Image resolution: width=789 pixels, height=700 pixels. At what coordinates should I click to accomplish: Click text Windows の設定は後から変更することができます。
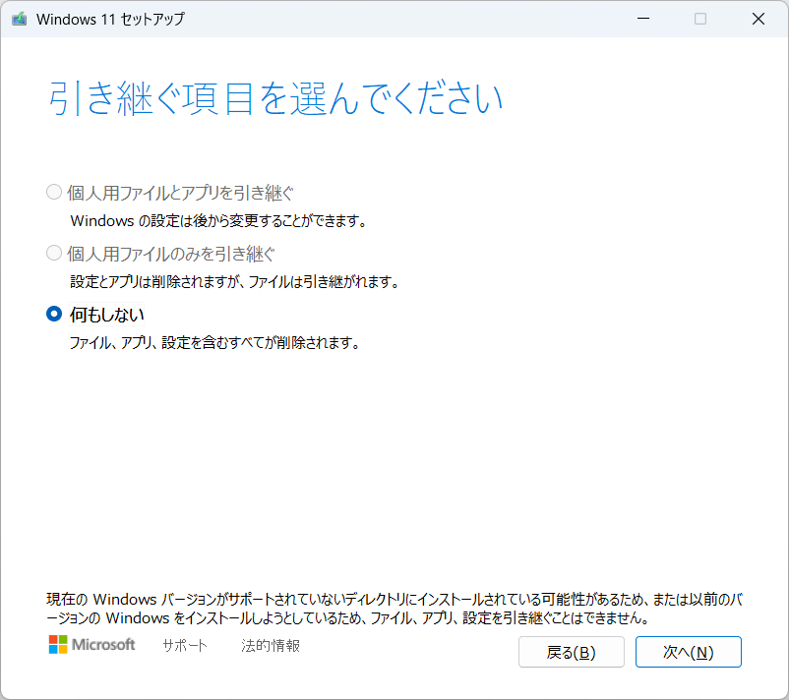pyautogui.click(x=218, y=221)
